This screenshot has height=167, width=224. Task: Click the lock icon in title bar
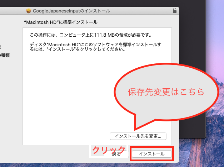pos(175,11)
